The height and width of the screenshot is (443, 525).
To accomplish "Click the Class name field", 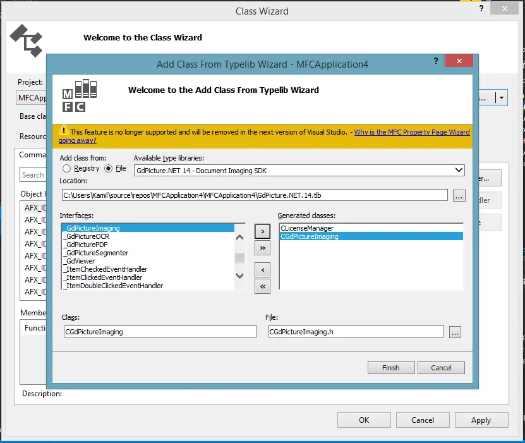I will pyautogui.click(x=160, y=332).
